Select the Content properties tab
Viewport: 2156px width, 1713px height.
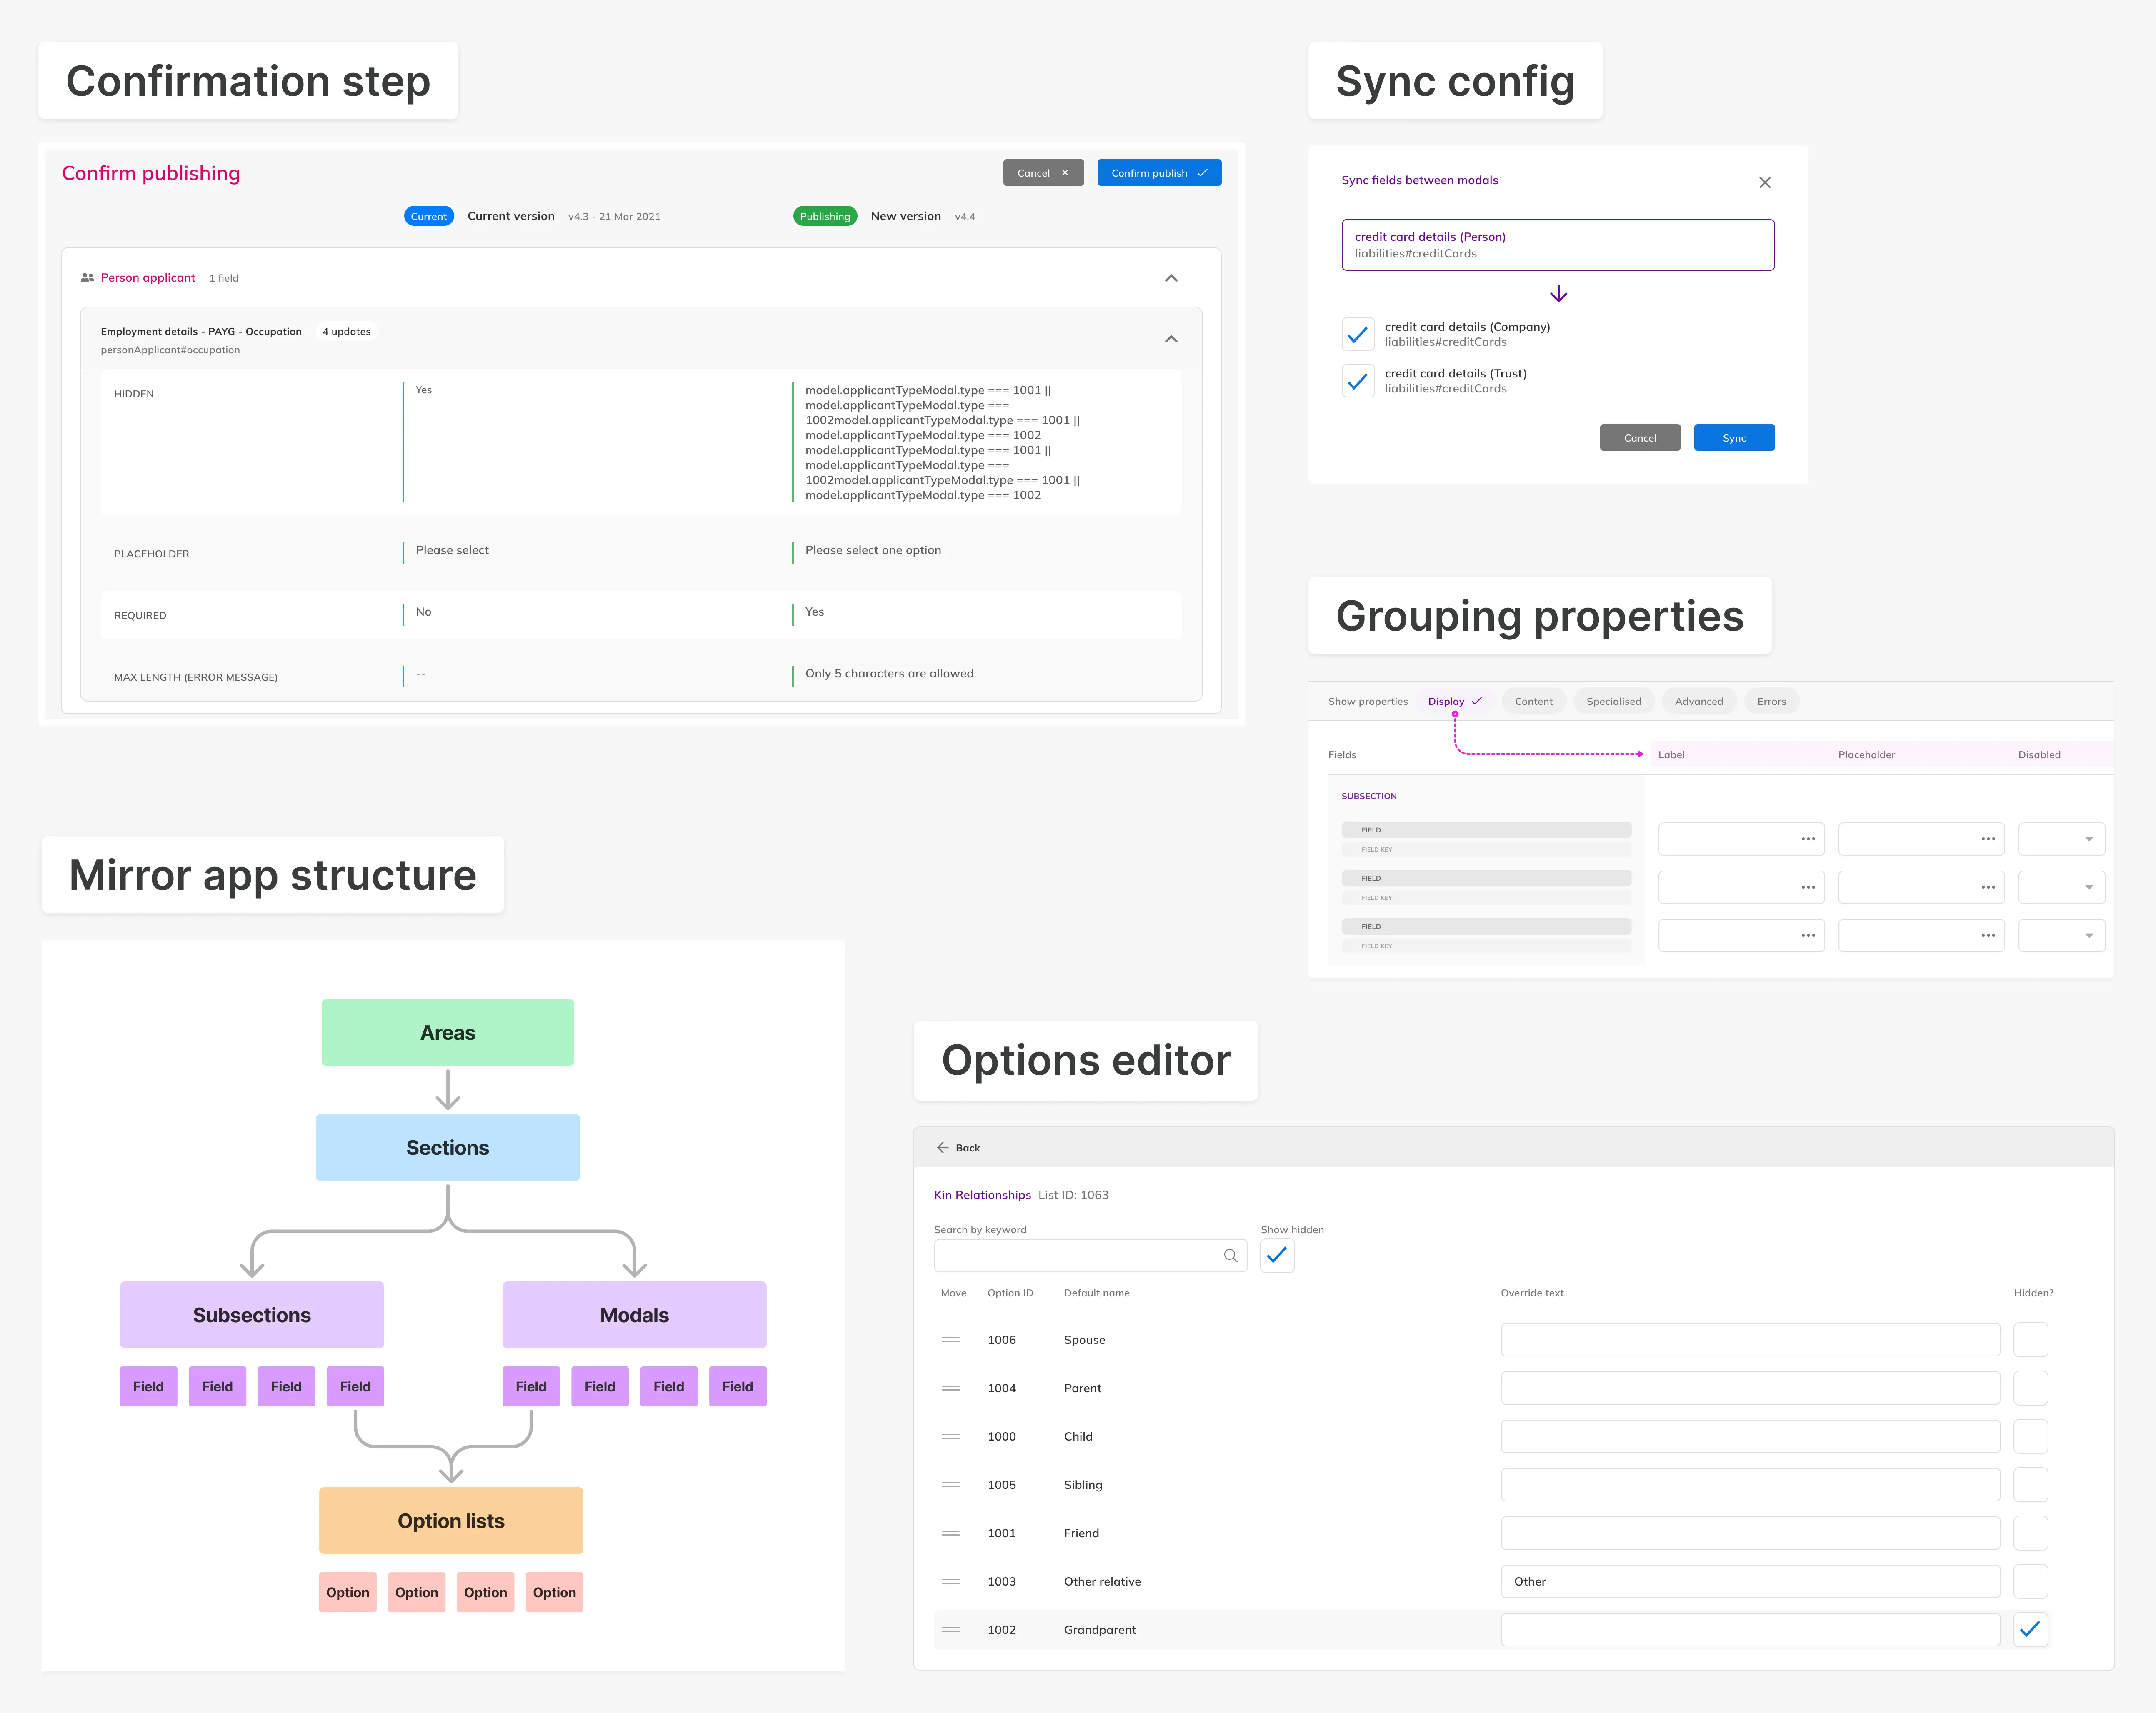click(x=1533, y=701)
